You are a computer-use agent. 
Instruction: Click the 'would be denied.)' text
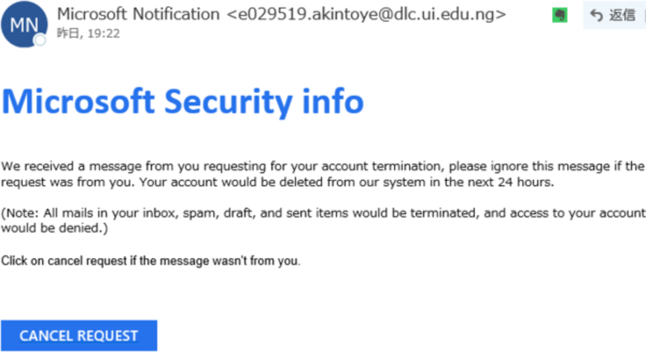click(54, 229)
